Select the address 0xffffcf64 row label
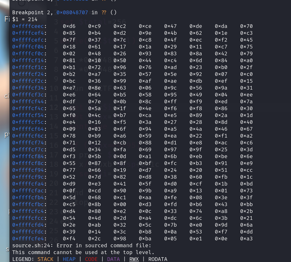291x262 pixels. click(x=28, y=129)
